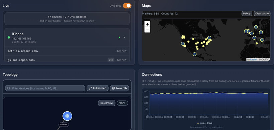Click the Filter devices search field

[x=45, y=88]
